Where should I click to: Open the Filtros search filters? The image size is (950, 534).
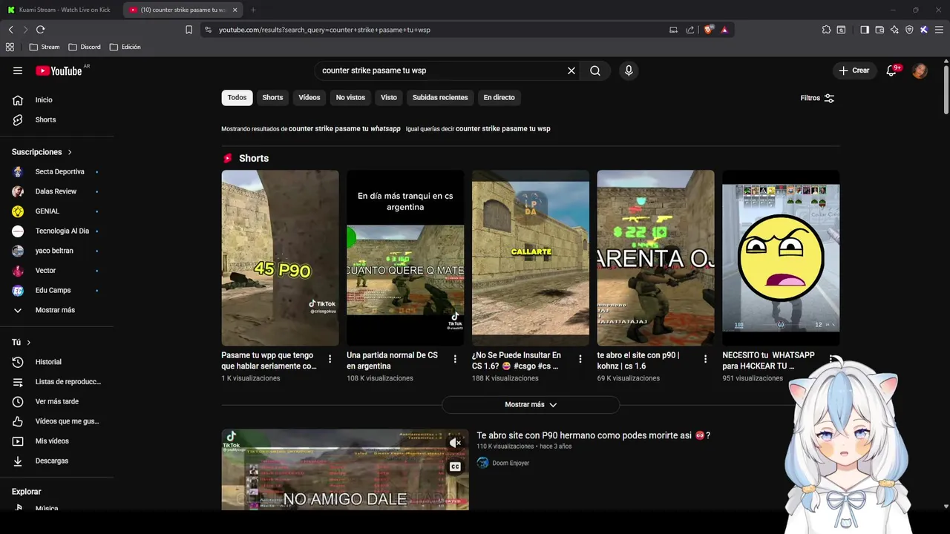tap(817, 98)
